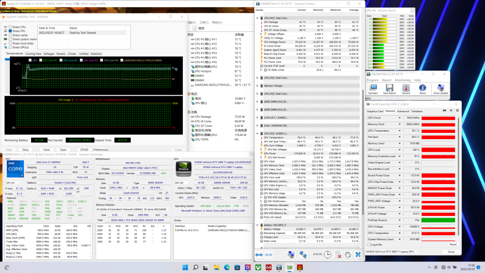
Task: Switch to FurMark taskbar icon
Action: [x=300, y=268]
